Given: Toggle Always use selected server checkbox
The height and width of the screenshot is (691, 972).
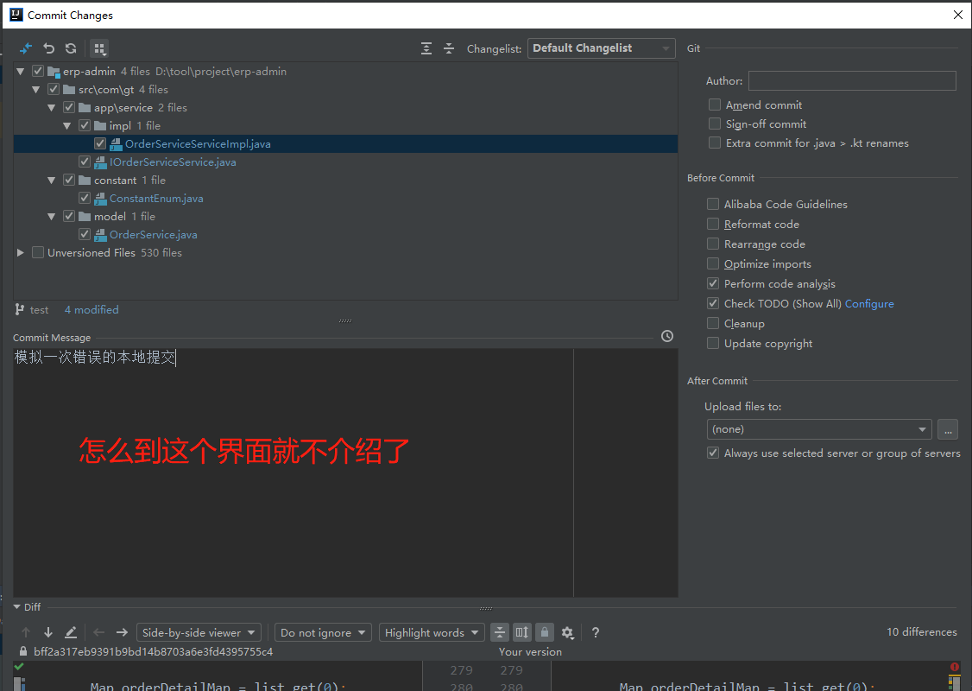Looking at the screenshot, I should (x=713, y=453).
